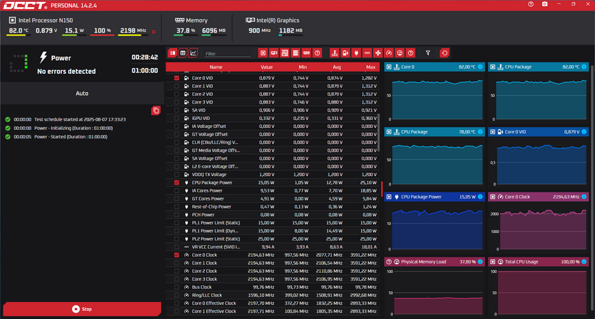This screenshot has height=319, width=595.
Task: Select the Core 1 Effective Clock row
Action: point(273,312)
